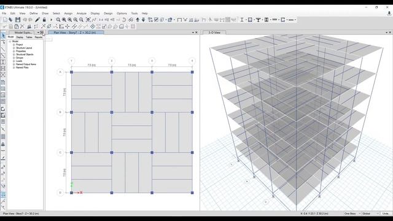Click the rotate 3D view icon
Viewport: 393px width, 221px height.
[124, 20]
